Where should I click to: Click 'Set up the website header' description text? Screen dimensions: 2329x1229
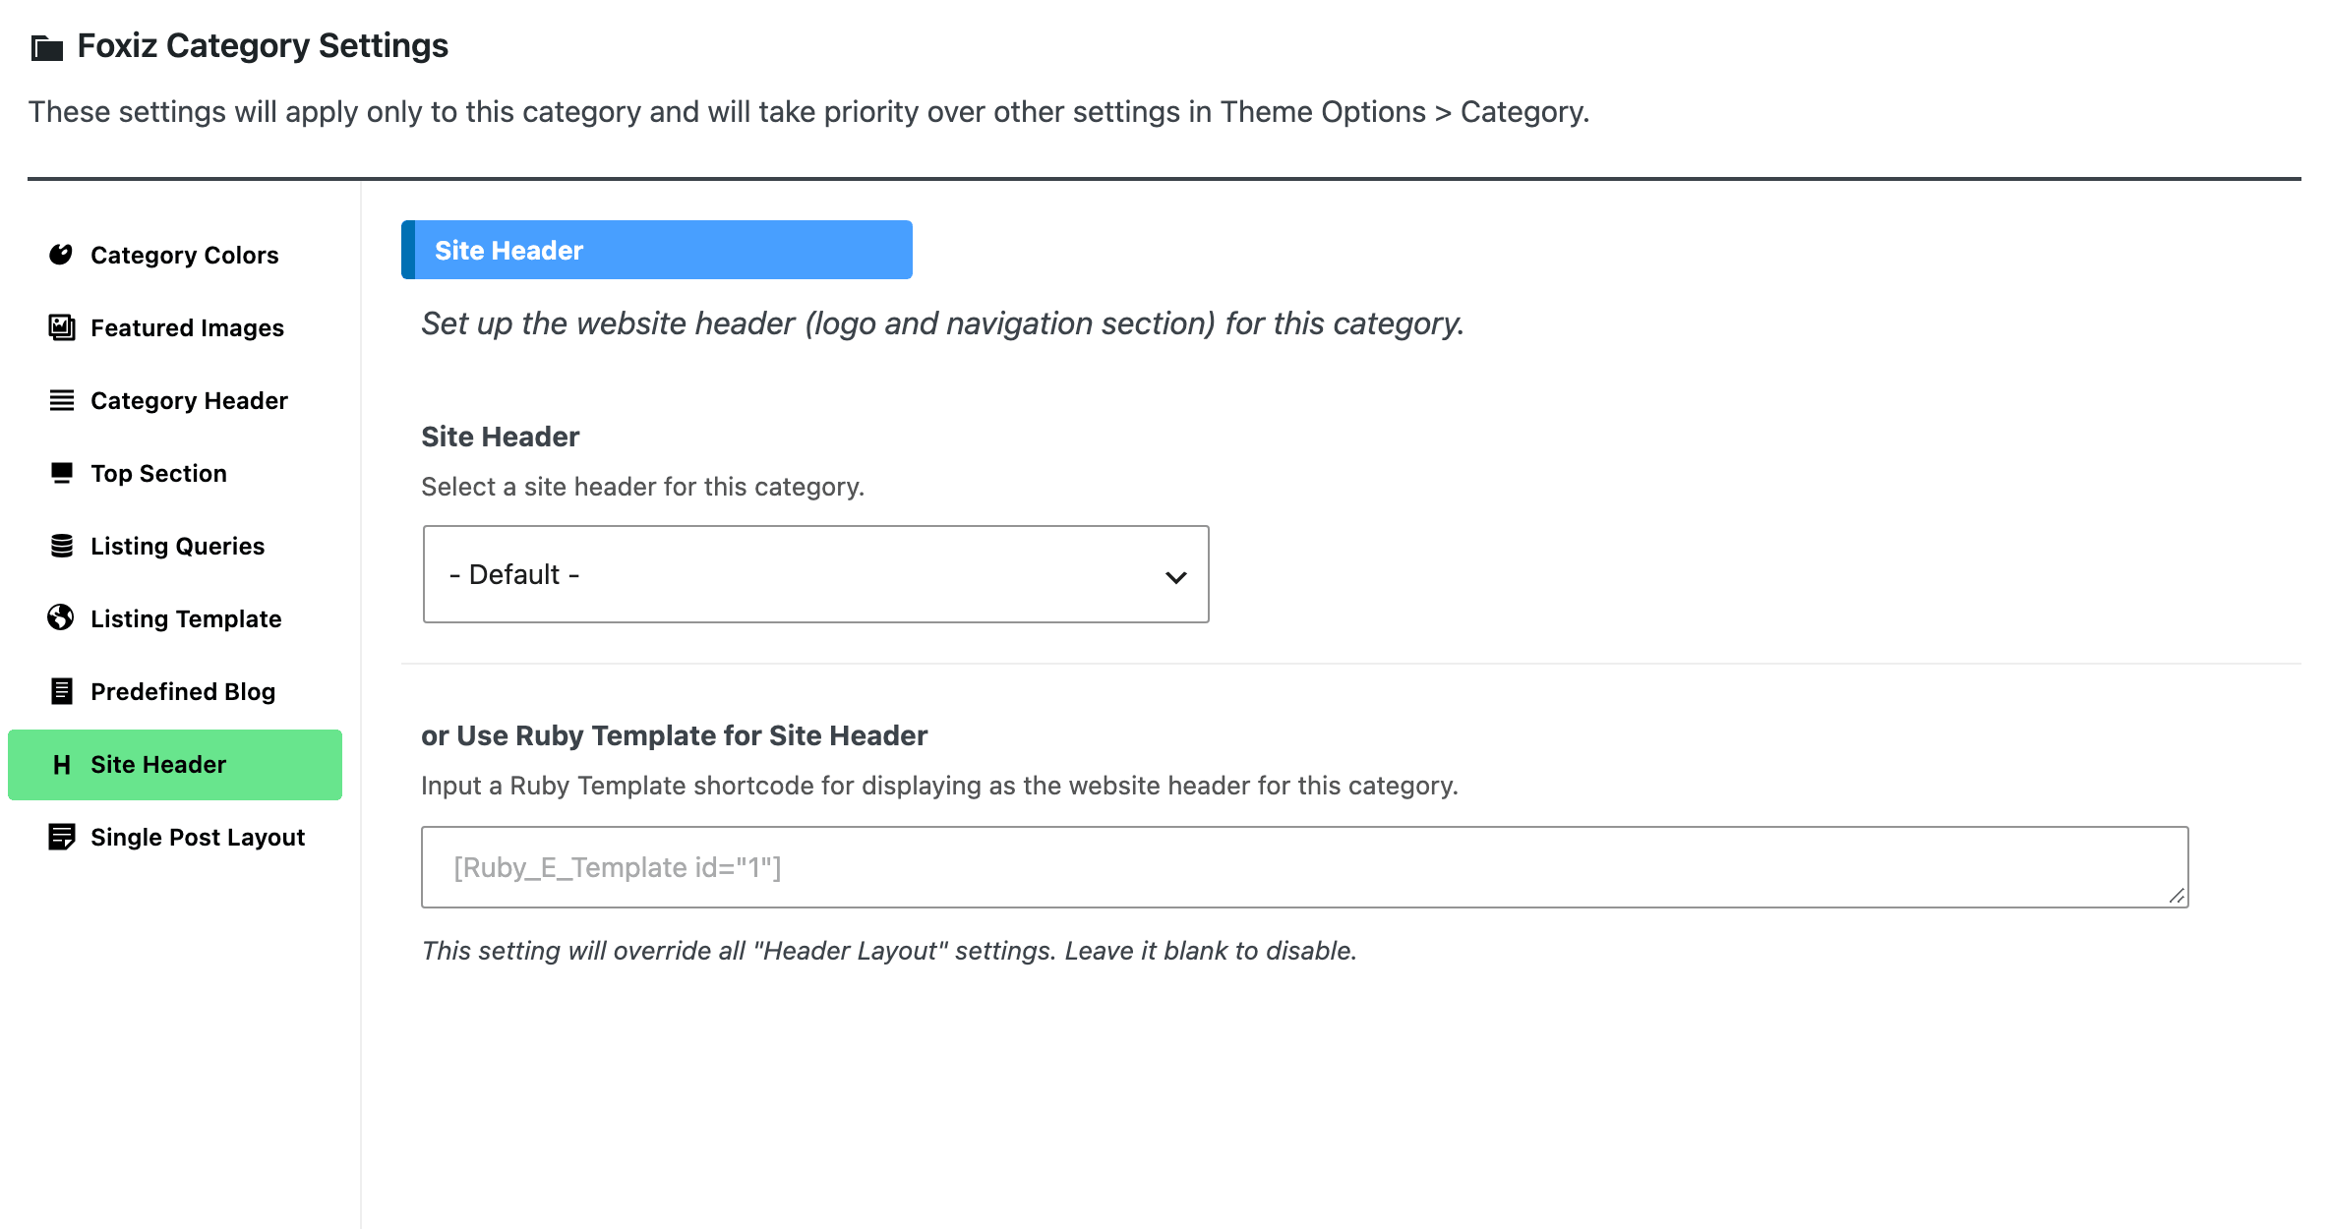click(942, 323)
